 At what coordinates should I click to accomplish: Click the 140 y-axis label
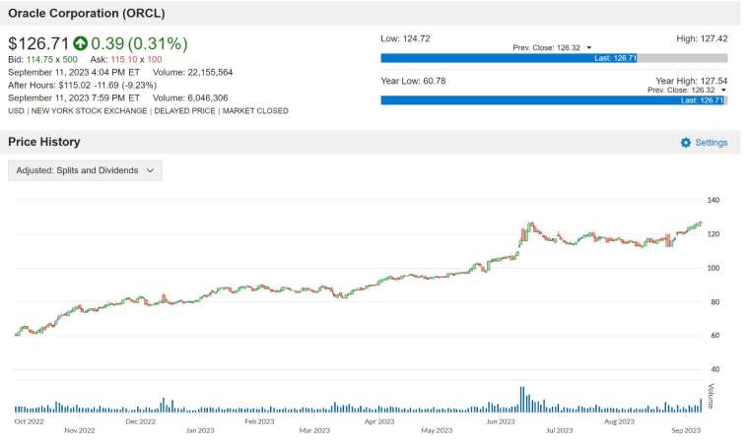tap(714, 200)
